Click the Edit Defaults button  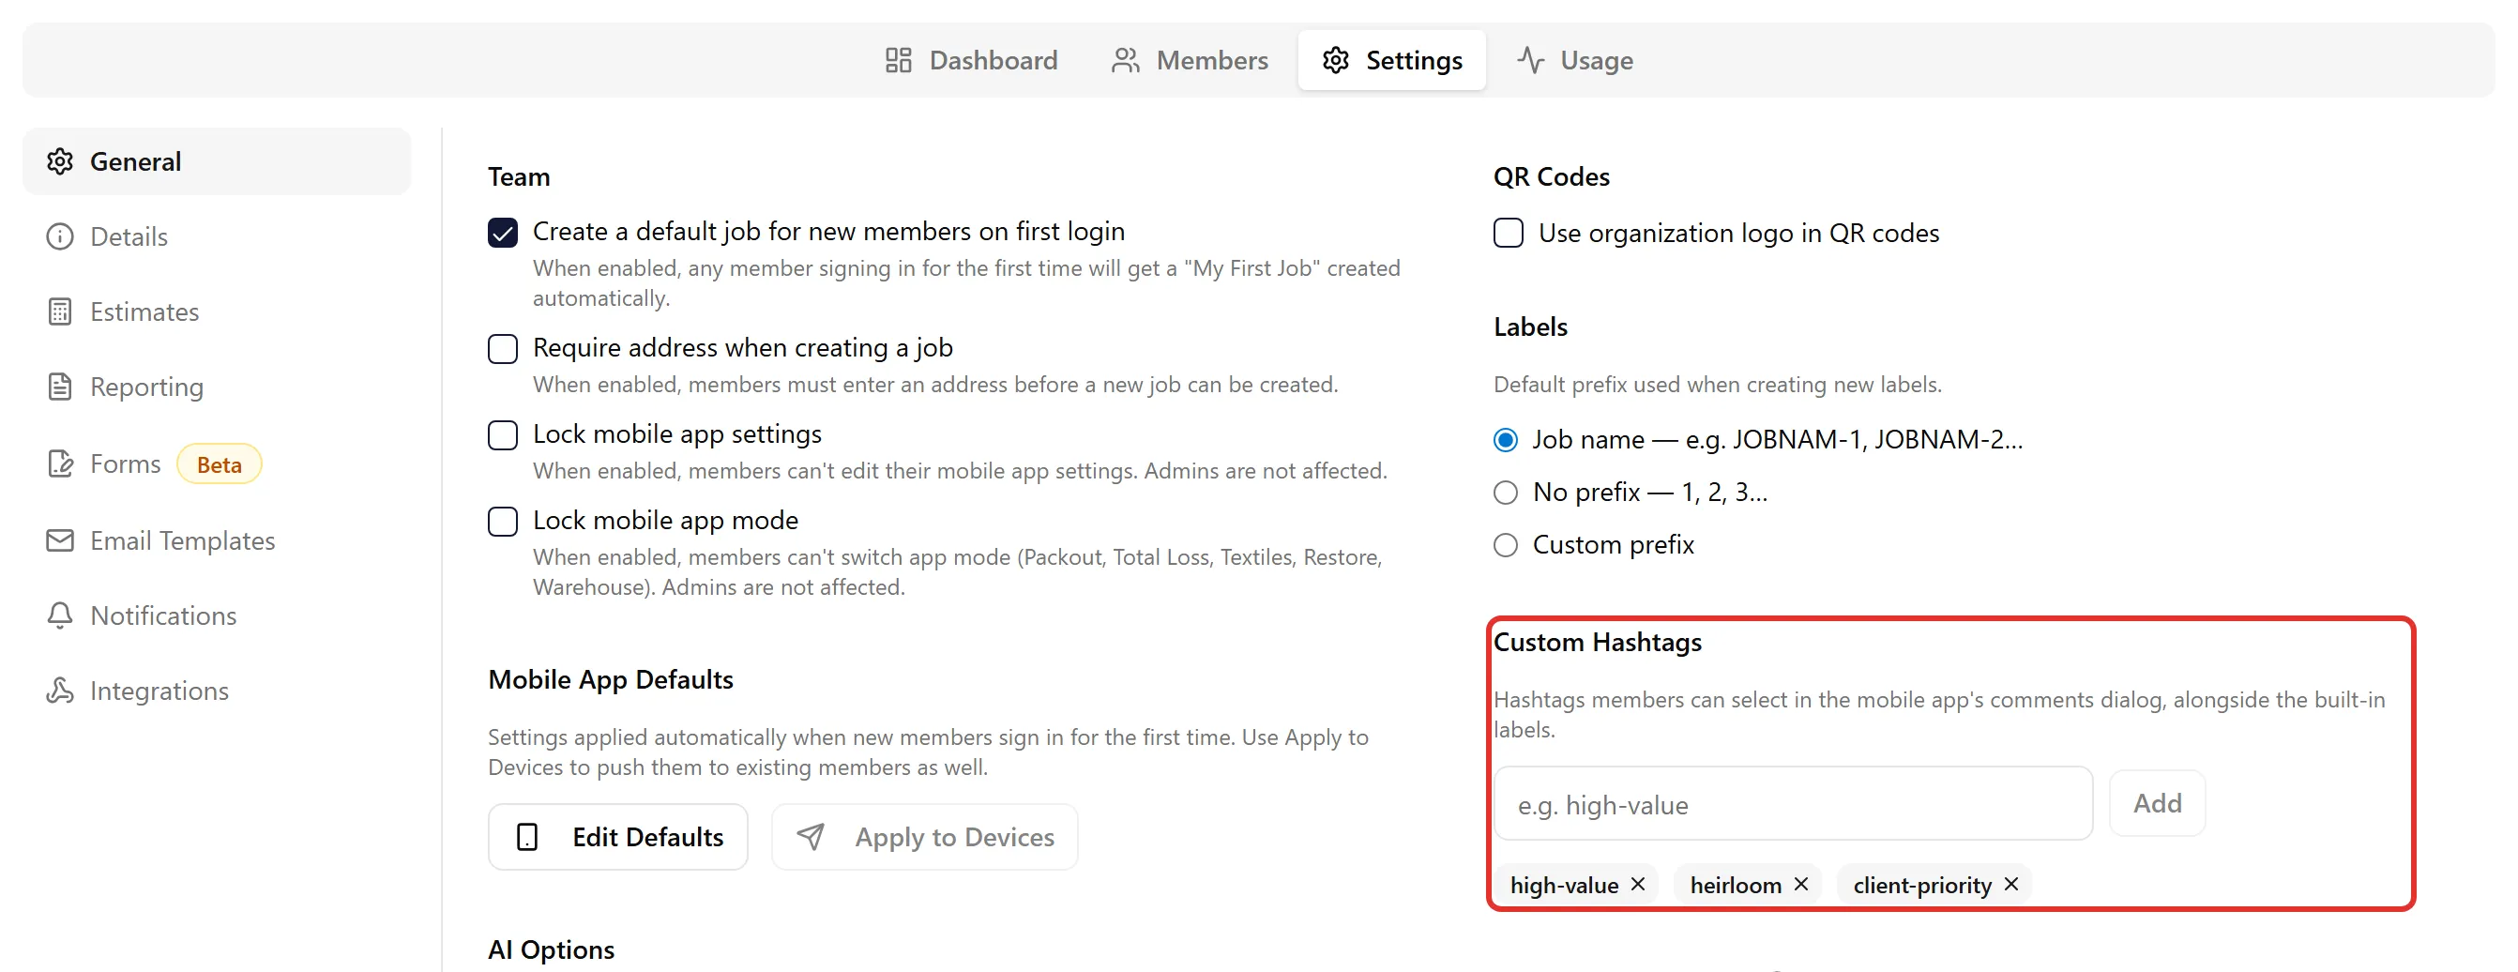point(617,837)
